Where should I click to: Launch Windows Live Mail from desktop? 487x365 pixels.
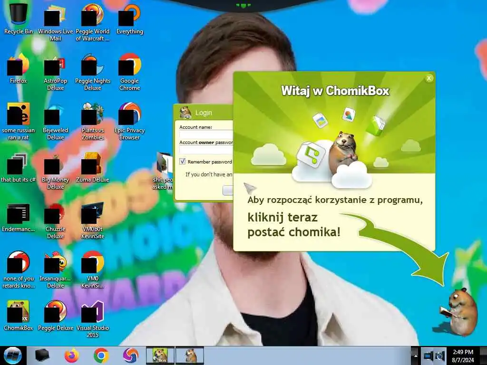(x=55, y=22)
